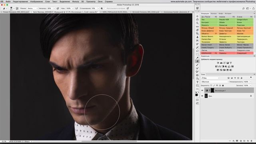
Task: Add Brightness/Contrast adjustment
Action: click(218, 63)
